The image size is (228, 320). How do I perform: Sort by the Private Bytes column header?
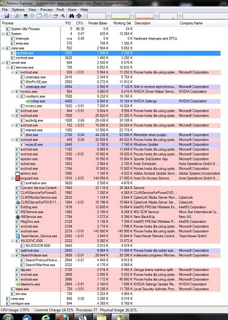[97, 24]
